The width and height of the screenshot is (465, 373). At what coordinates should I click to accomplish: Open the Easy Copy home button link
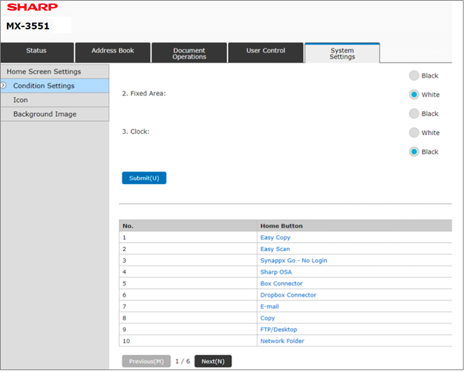tap(276, 238)
